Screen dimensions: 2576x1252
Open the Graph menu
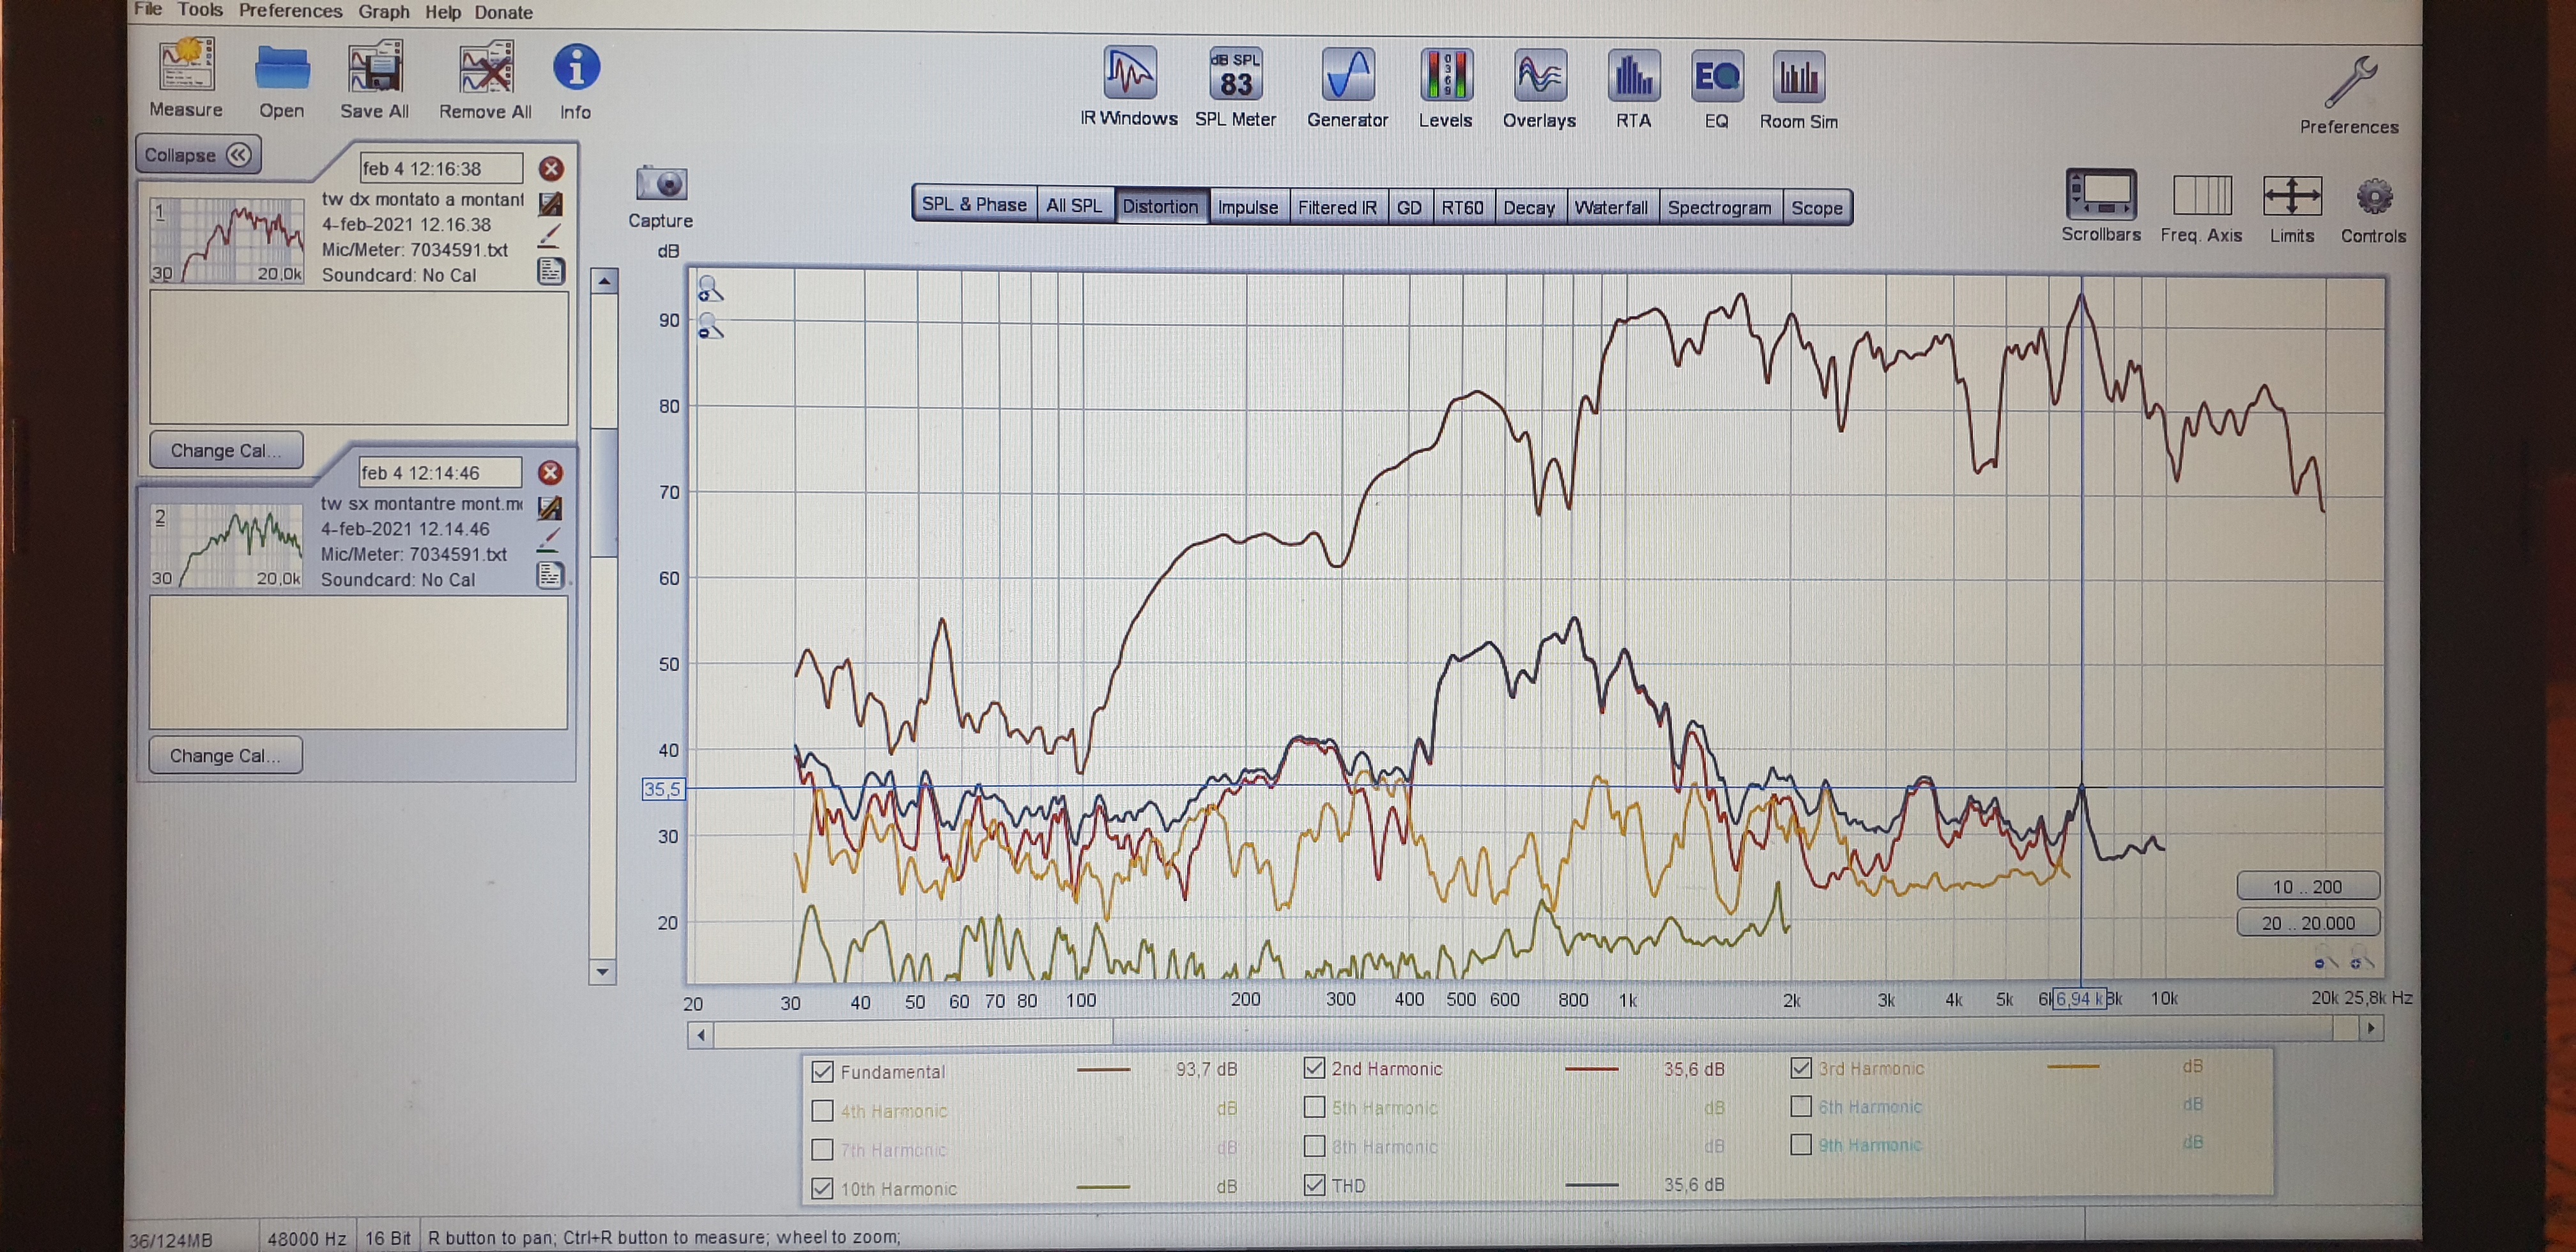(384, 12)
